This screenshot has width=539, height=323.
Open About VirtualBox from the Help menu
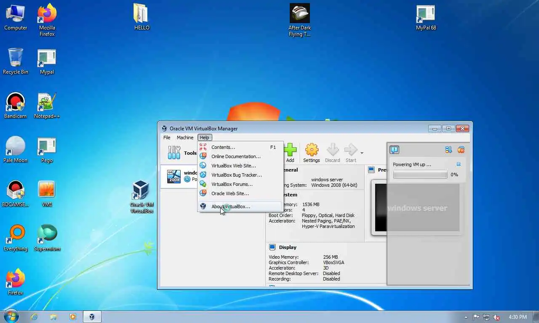pos(240,207)
